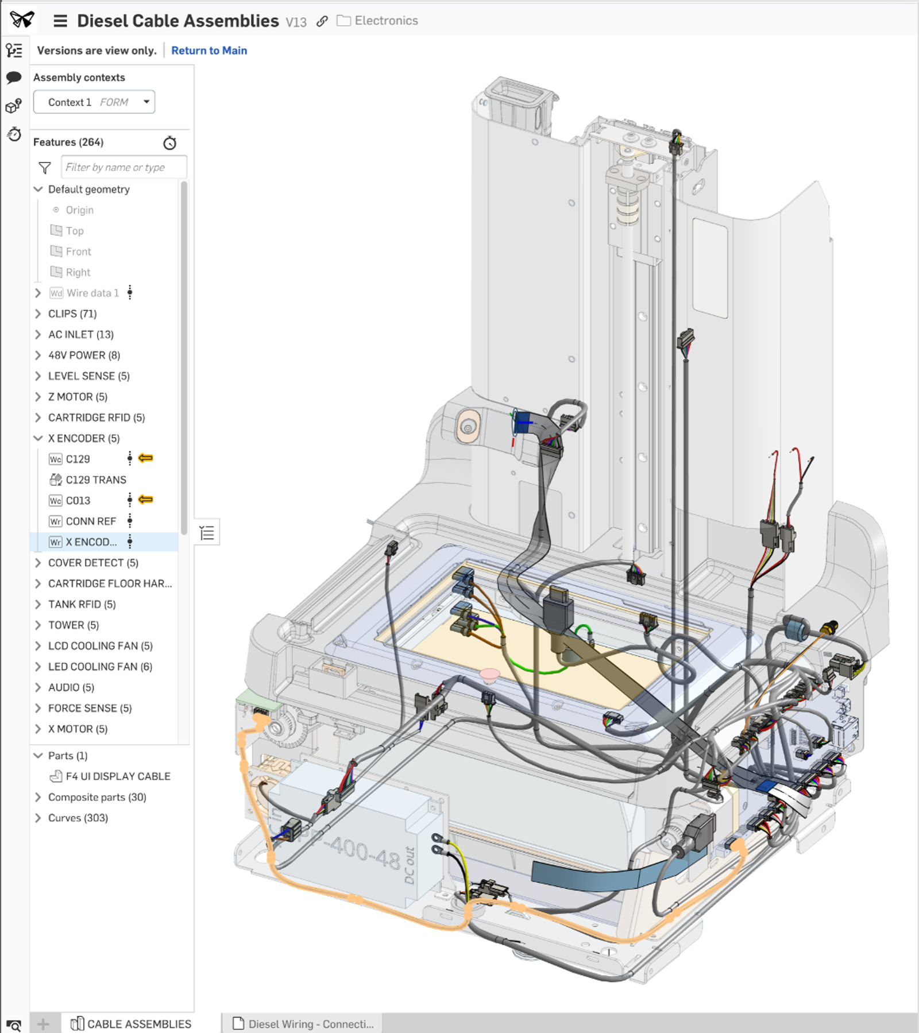The height and width of the screenshot is (1033, 919).
Task: Select the C129 TRANS transform feature icon
Action: [56, 479]
